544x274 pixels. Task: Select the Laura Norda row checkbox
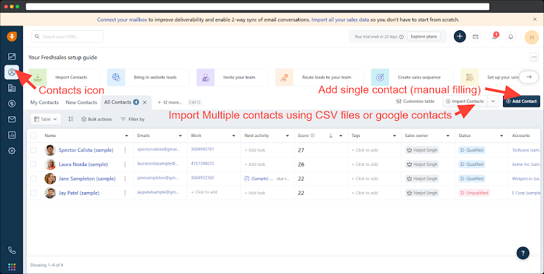[x=34, y=164]
